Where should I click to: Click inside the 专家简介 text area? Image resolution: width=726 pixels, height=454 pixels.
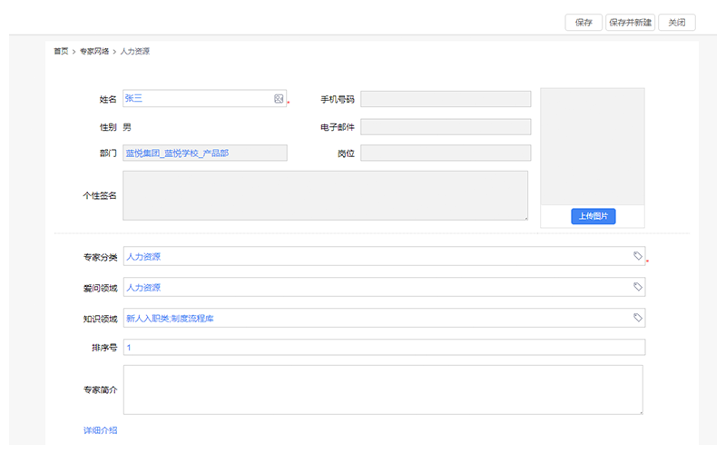tap(383, 390)
